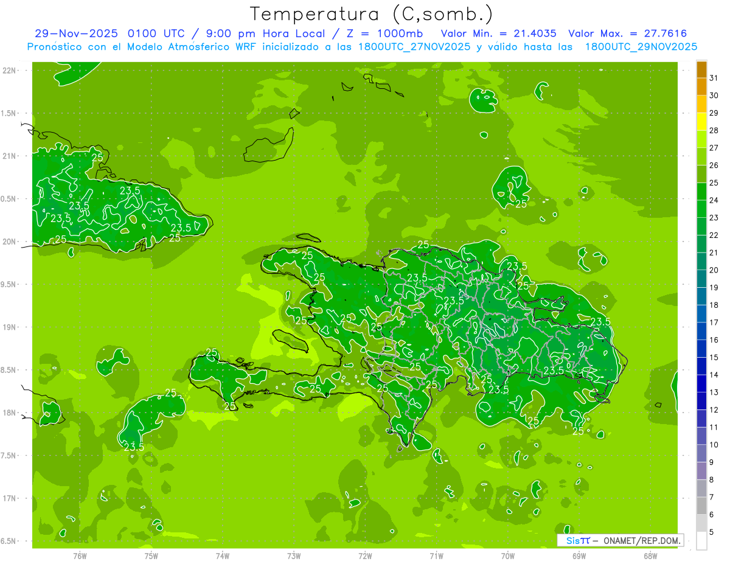Click the dark blue band between 13 and 14
730x564 pixels.
701,383
